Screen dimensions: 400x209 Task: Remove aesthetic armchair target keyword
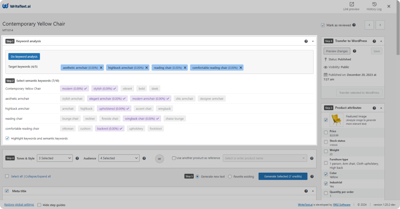(x=101, y=68)
